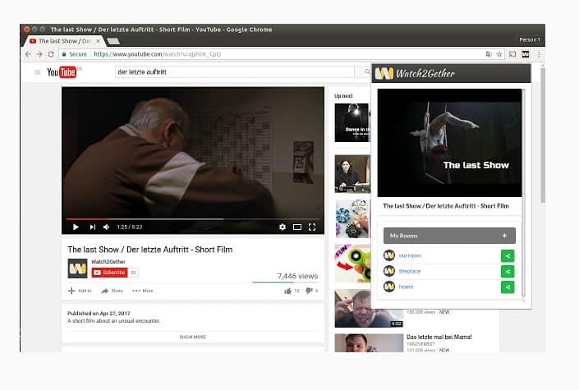Share the home room
Image resolution: width=579 pixels, height=390 pixels.
[508, 287]
